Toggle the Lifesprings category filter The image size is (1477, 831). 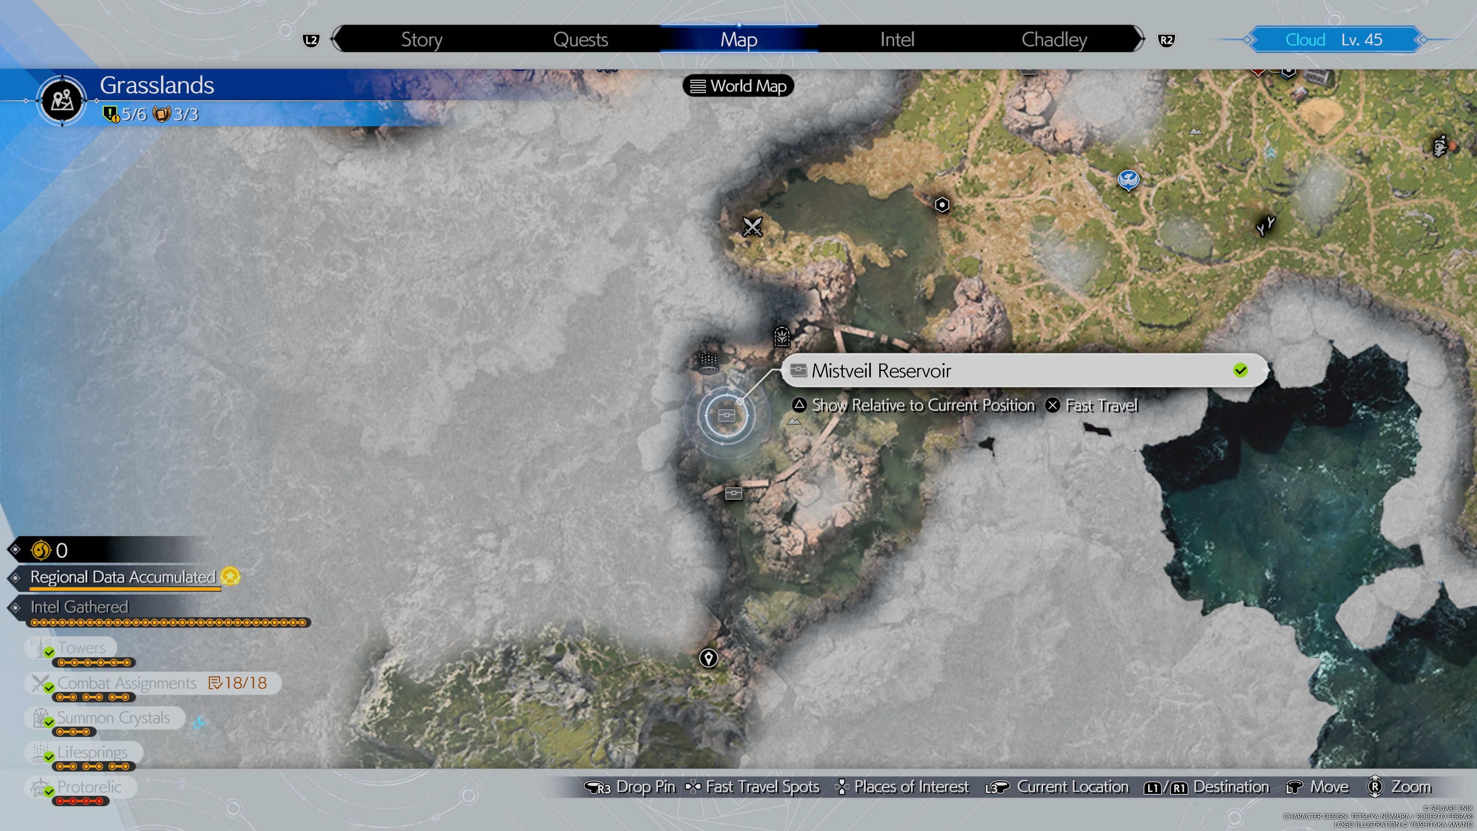83,753
